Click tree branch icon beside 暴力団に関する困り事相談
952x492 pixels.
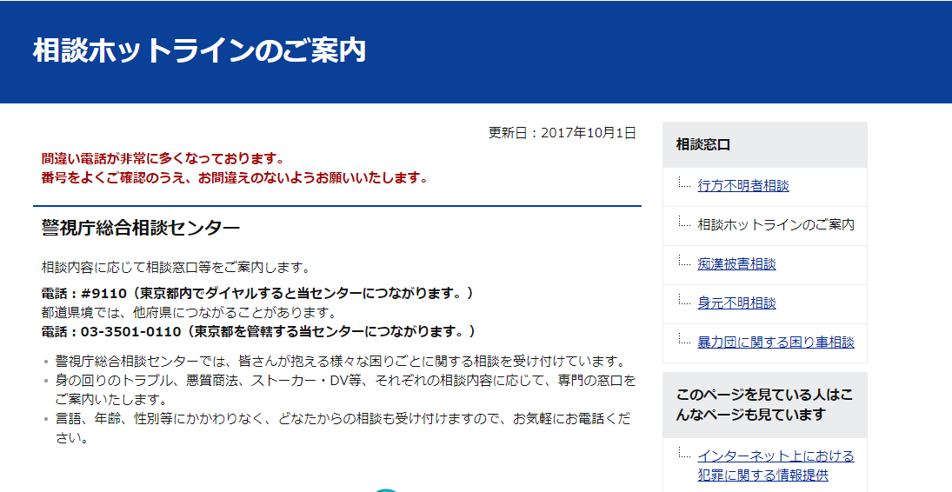coord(683,339)
